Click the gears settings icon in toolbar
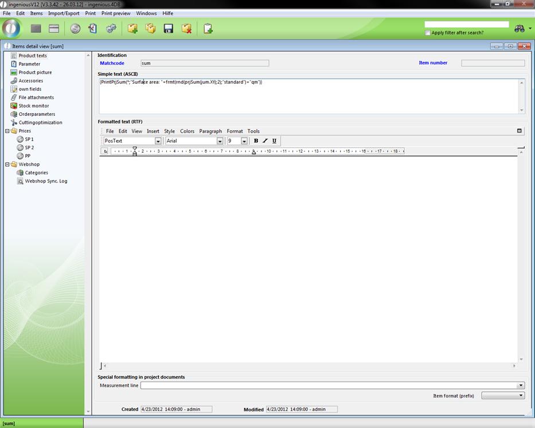This screenshot has width=535, height=428. click(111, 29)
